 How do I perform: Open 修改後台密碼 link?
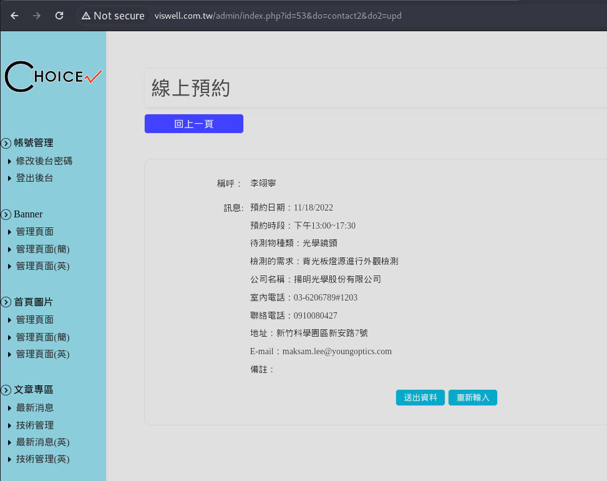click(x=44, y=161)
